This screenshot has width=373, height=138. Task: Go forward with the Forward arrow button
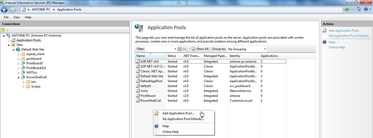coord(12,10)
